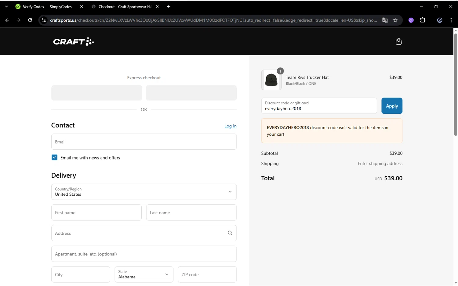
Task: Click the browser address bar URL
Action: click(x=213, y=20)
